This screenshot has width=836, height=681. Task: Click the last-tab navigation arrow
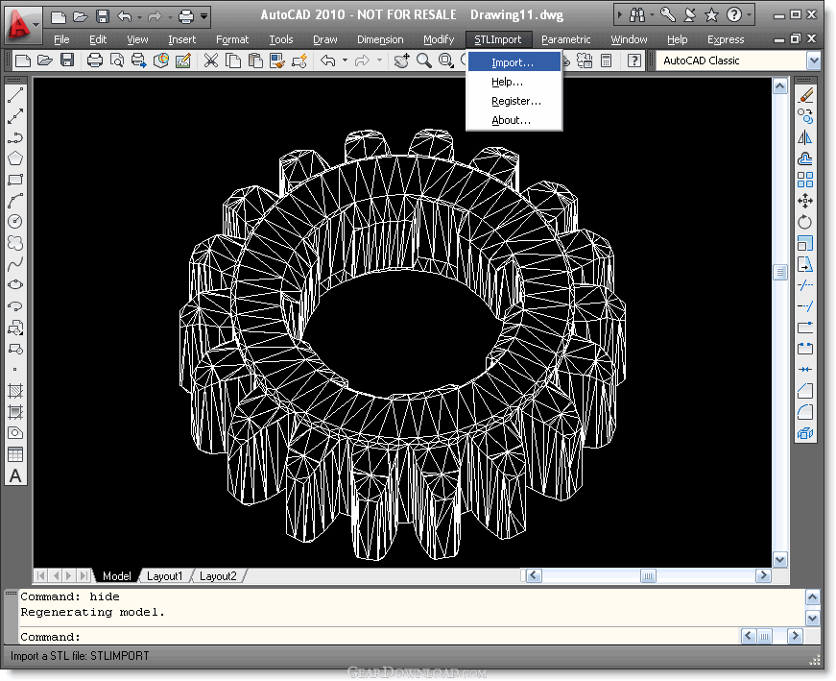click(84, 576)
